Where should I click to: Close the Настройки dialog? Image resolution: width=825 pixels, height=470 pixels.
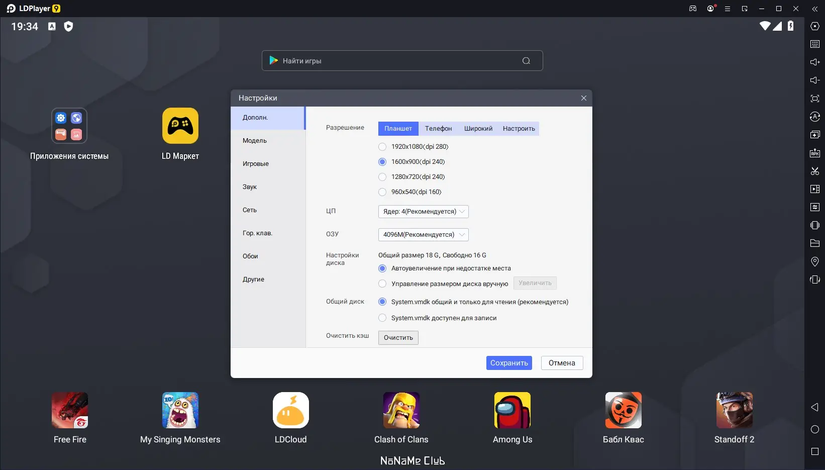[x=584, y=98]
